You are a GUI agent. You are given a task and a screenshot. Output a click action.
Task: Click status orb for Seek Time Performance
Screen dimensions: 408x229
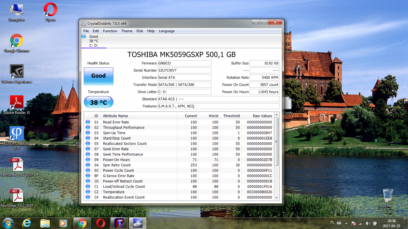[88, 154]
